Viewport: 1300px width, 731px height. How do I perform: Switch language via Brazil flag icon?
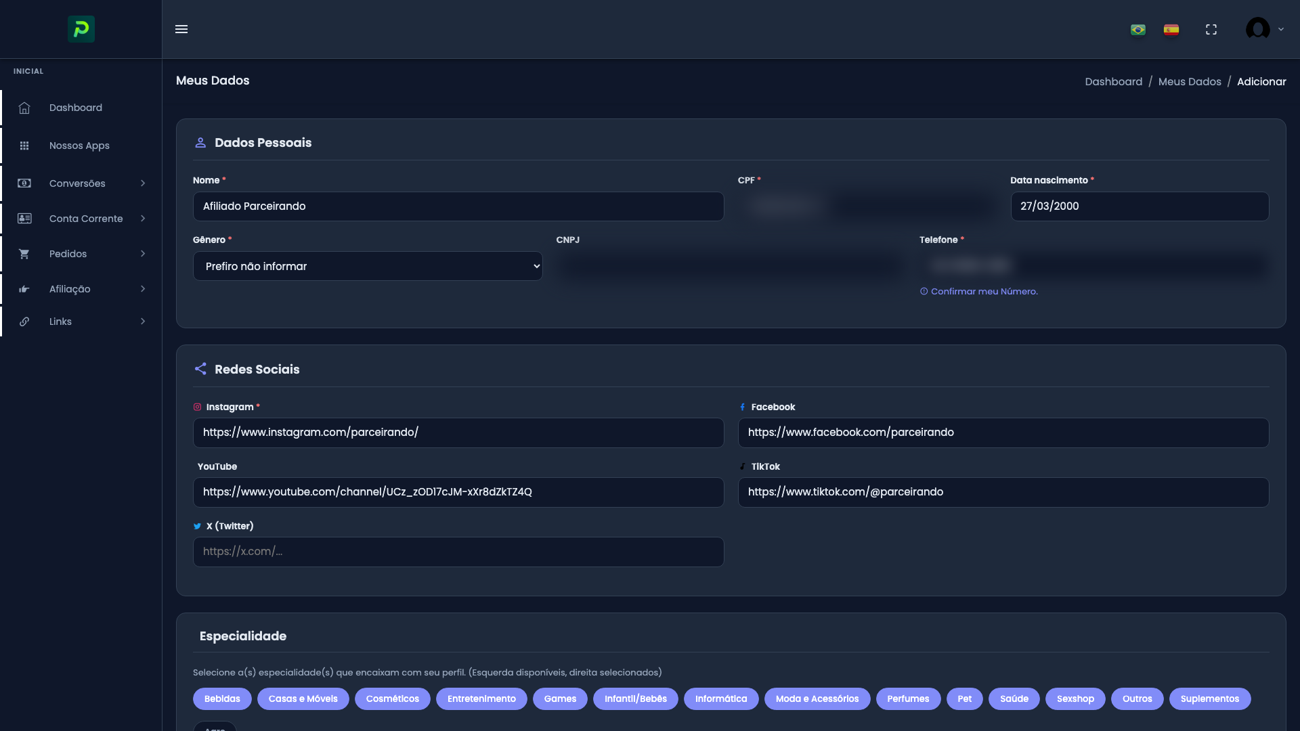[1138, 30]
